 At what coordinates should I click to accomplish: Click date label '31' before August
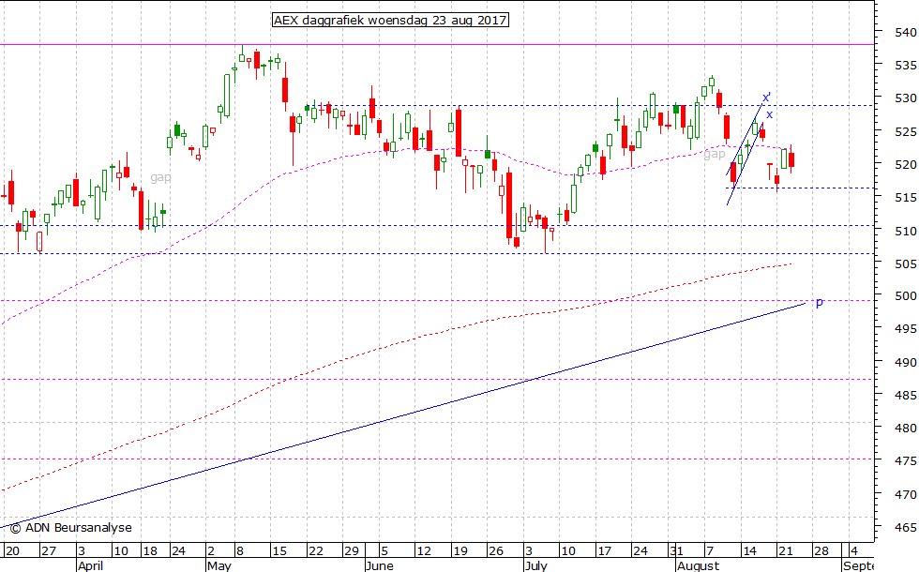[676, 551]
